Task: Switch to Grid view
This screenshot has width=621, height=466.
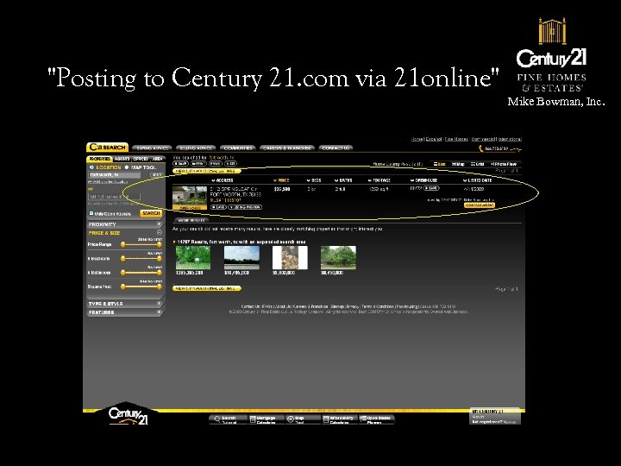Action: pos(477,164)
